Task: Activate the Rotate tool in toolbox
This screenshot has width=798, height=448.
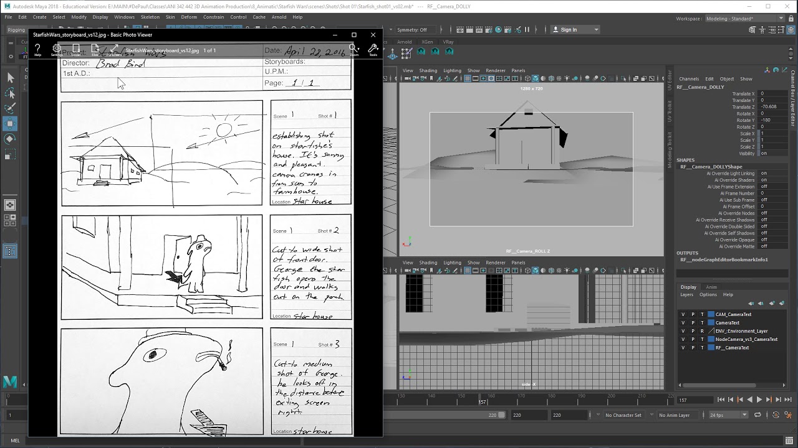Action: tap(10, 139)
